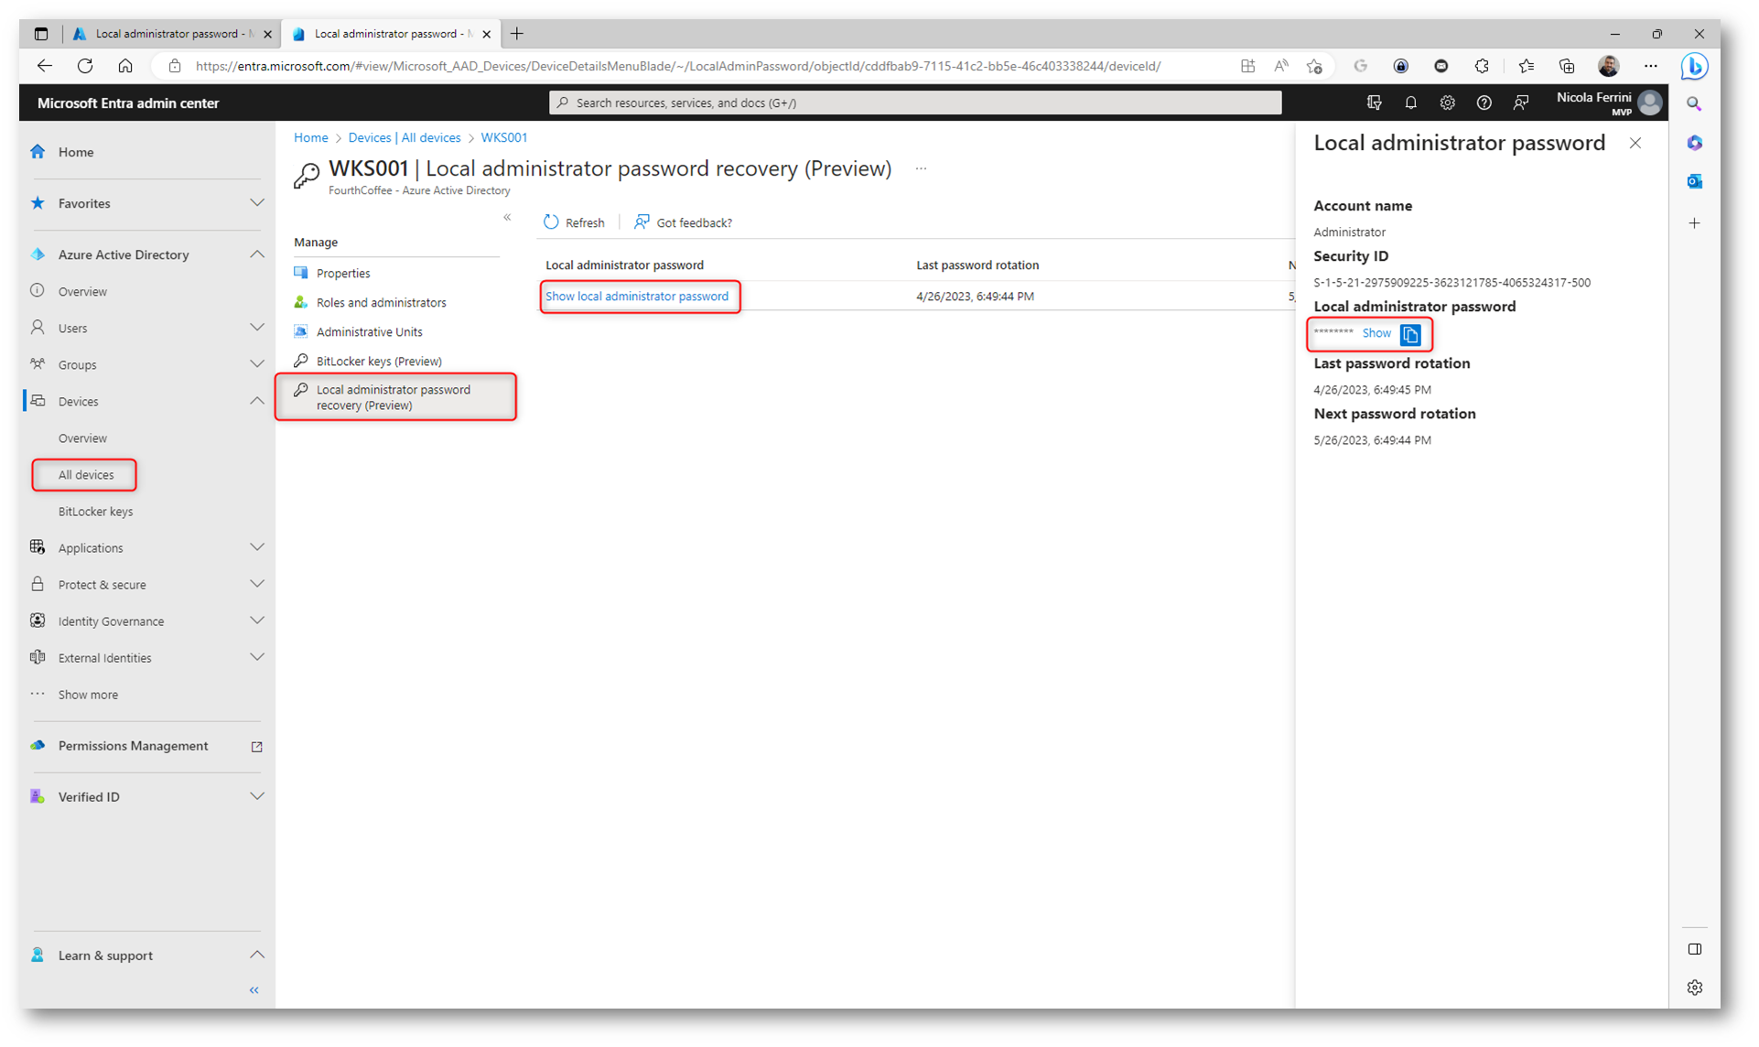Expand the Users section

coord(256,328)
